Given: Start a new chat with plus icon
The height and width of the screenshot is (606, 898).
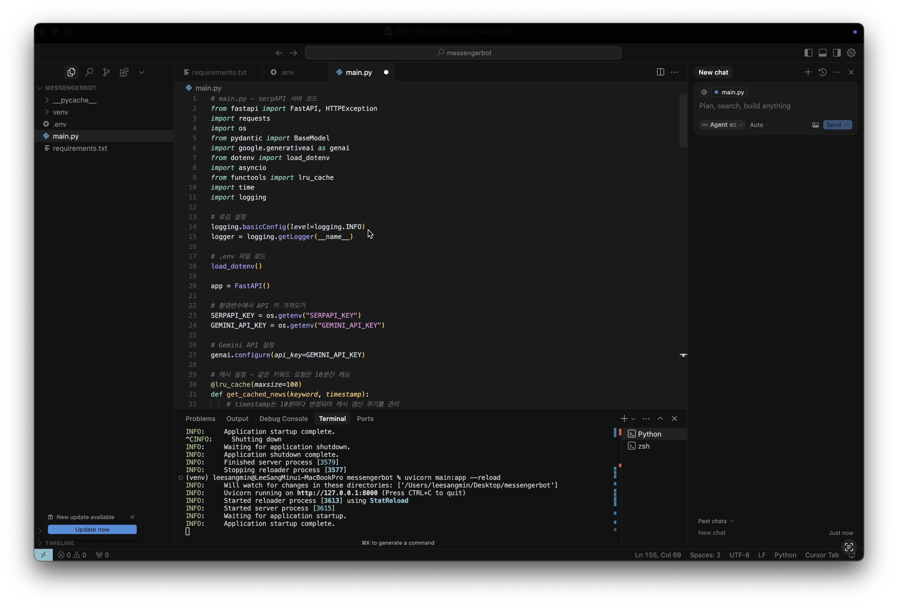Looking at the screenshot, I should pyautogui.click(x=808, y=72).
